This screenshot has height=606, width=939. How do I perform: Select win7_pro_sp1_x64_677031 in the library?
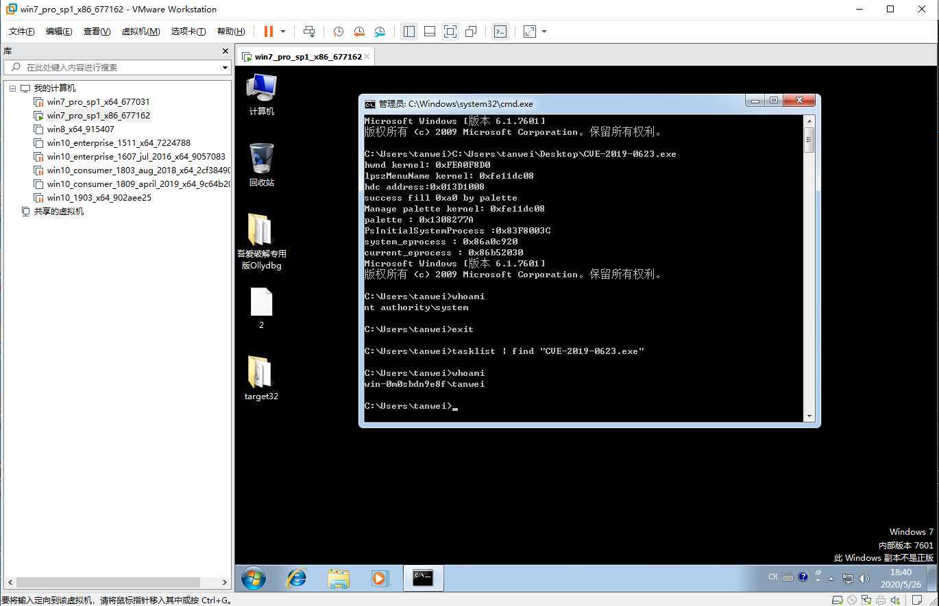[98, 102]
